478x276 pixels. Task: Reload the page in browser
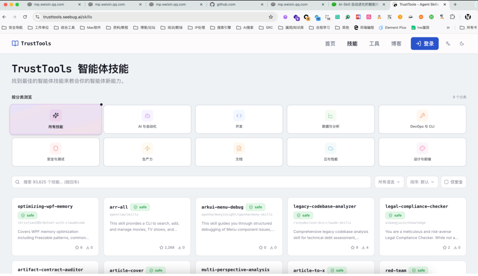(25, 17)
